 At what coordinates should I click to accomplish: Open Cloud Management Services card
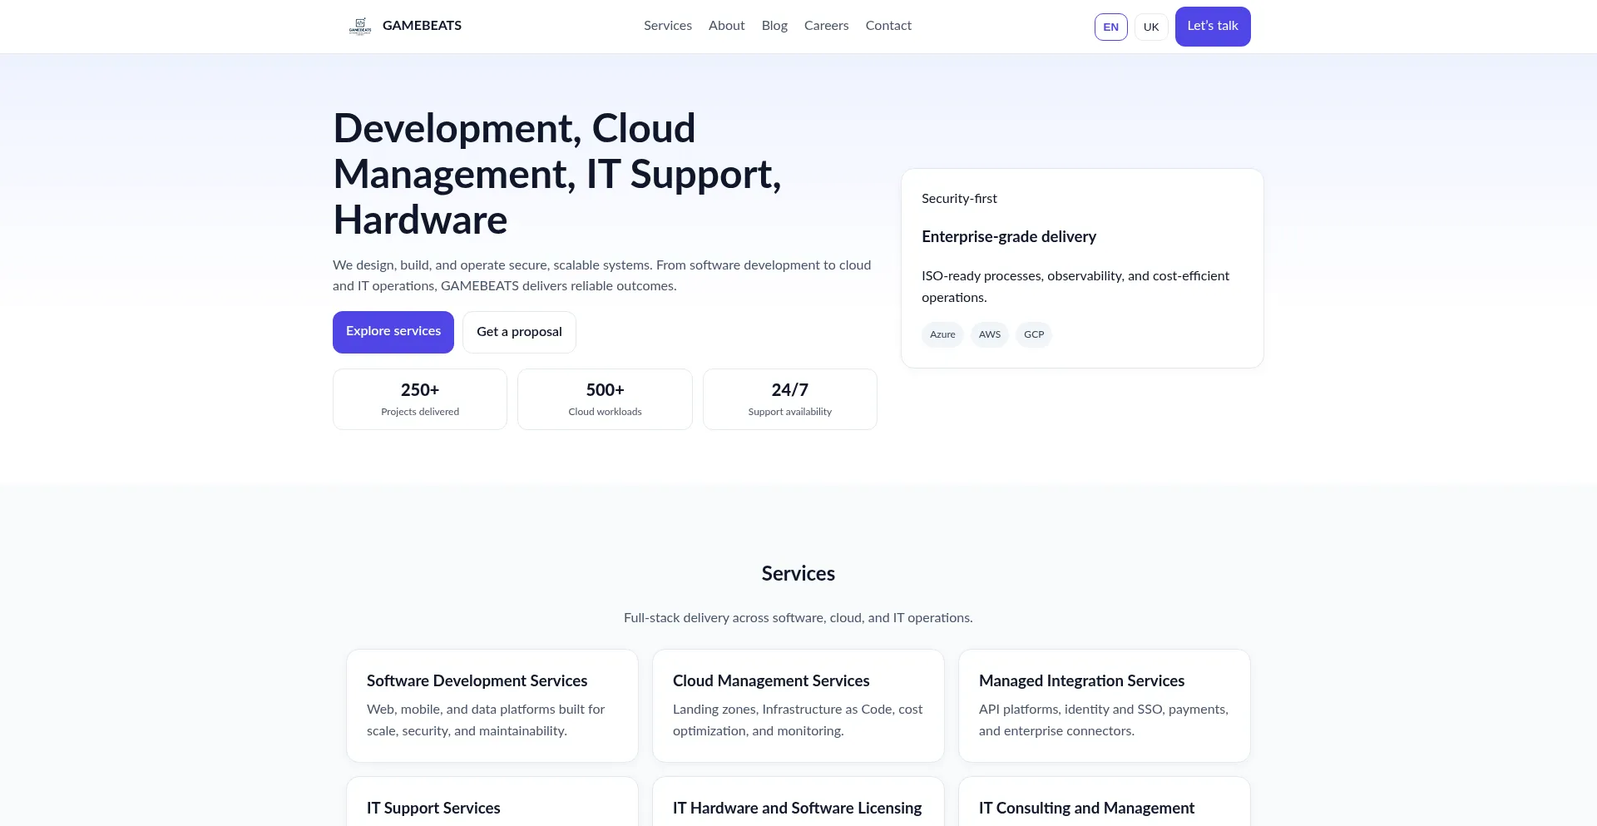pyautogui.click(x=798, y=705)
